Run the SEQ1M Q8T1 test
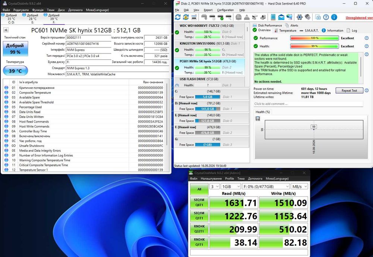Image resolution: width=373 pixels, height=257 pixels. (x=199, y=202)
